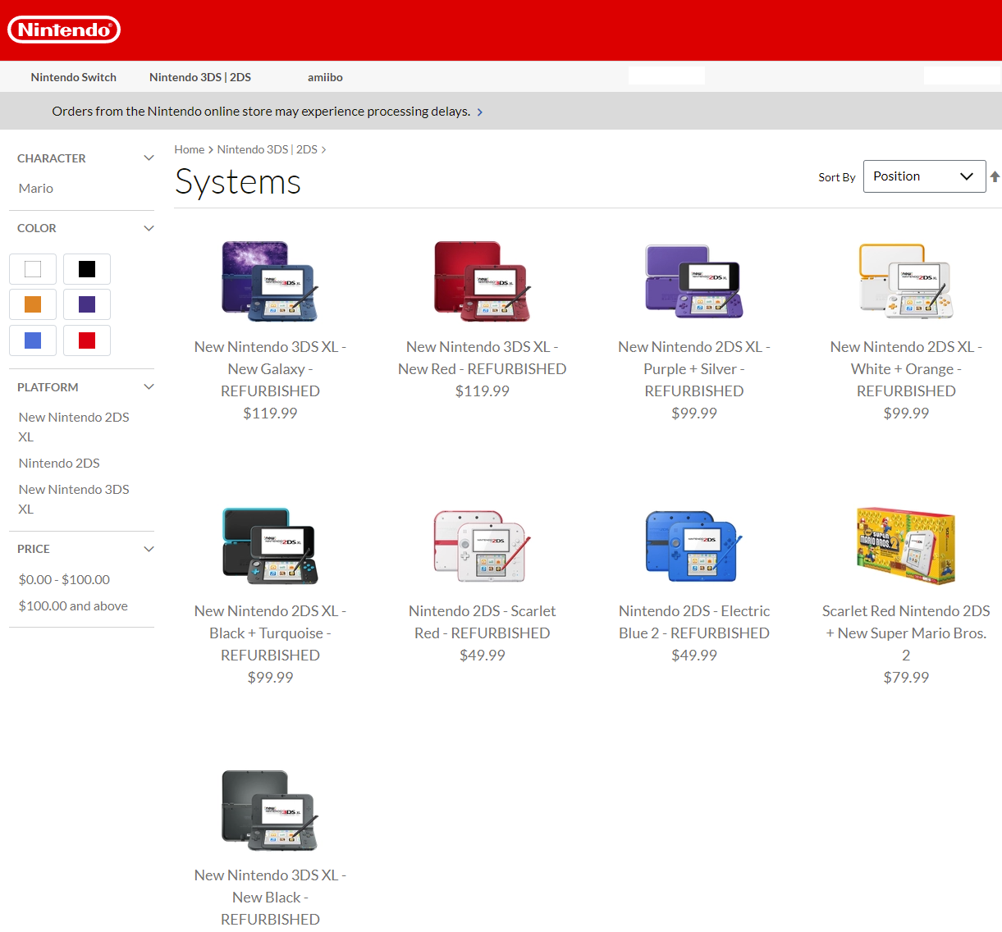Open the Nintendo Switch menu
This screenshot has height=932, width=1002.
[x=74, y=77]
